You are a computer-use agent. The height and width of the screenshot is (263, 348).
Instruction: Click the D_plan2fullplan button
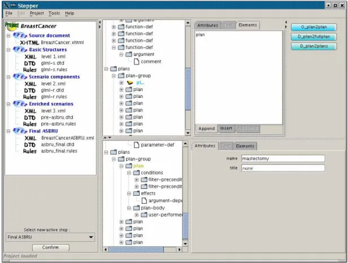coord(314,37)
